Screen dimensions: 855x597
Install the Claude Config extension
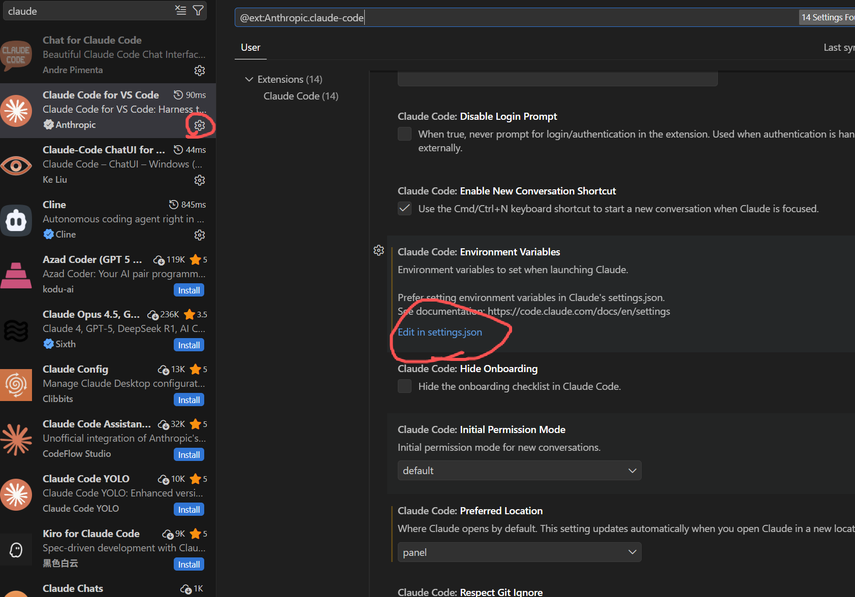point(189,400)
